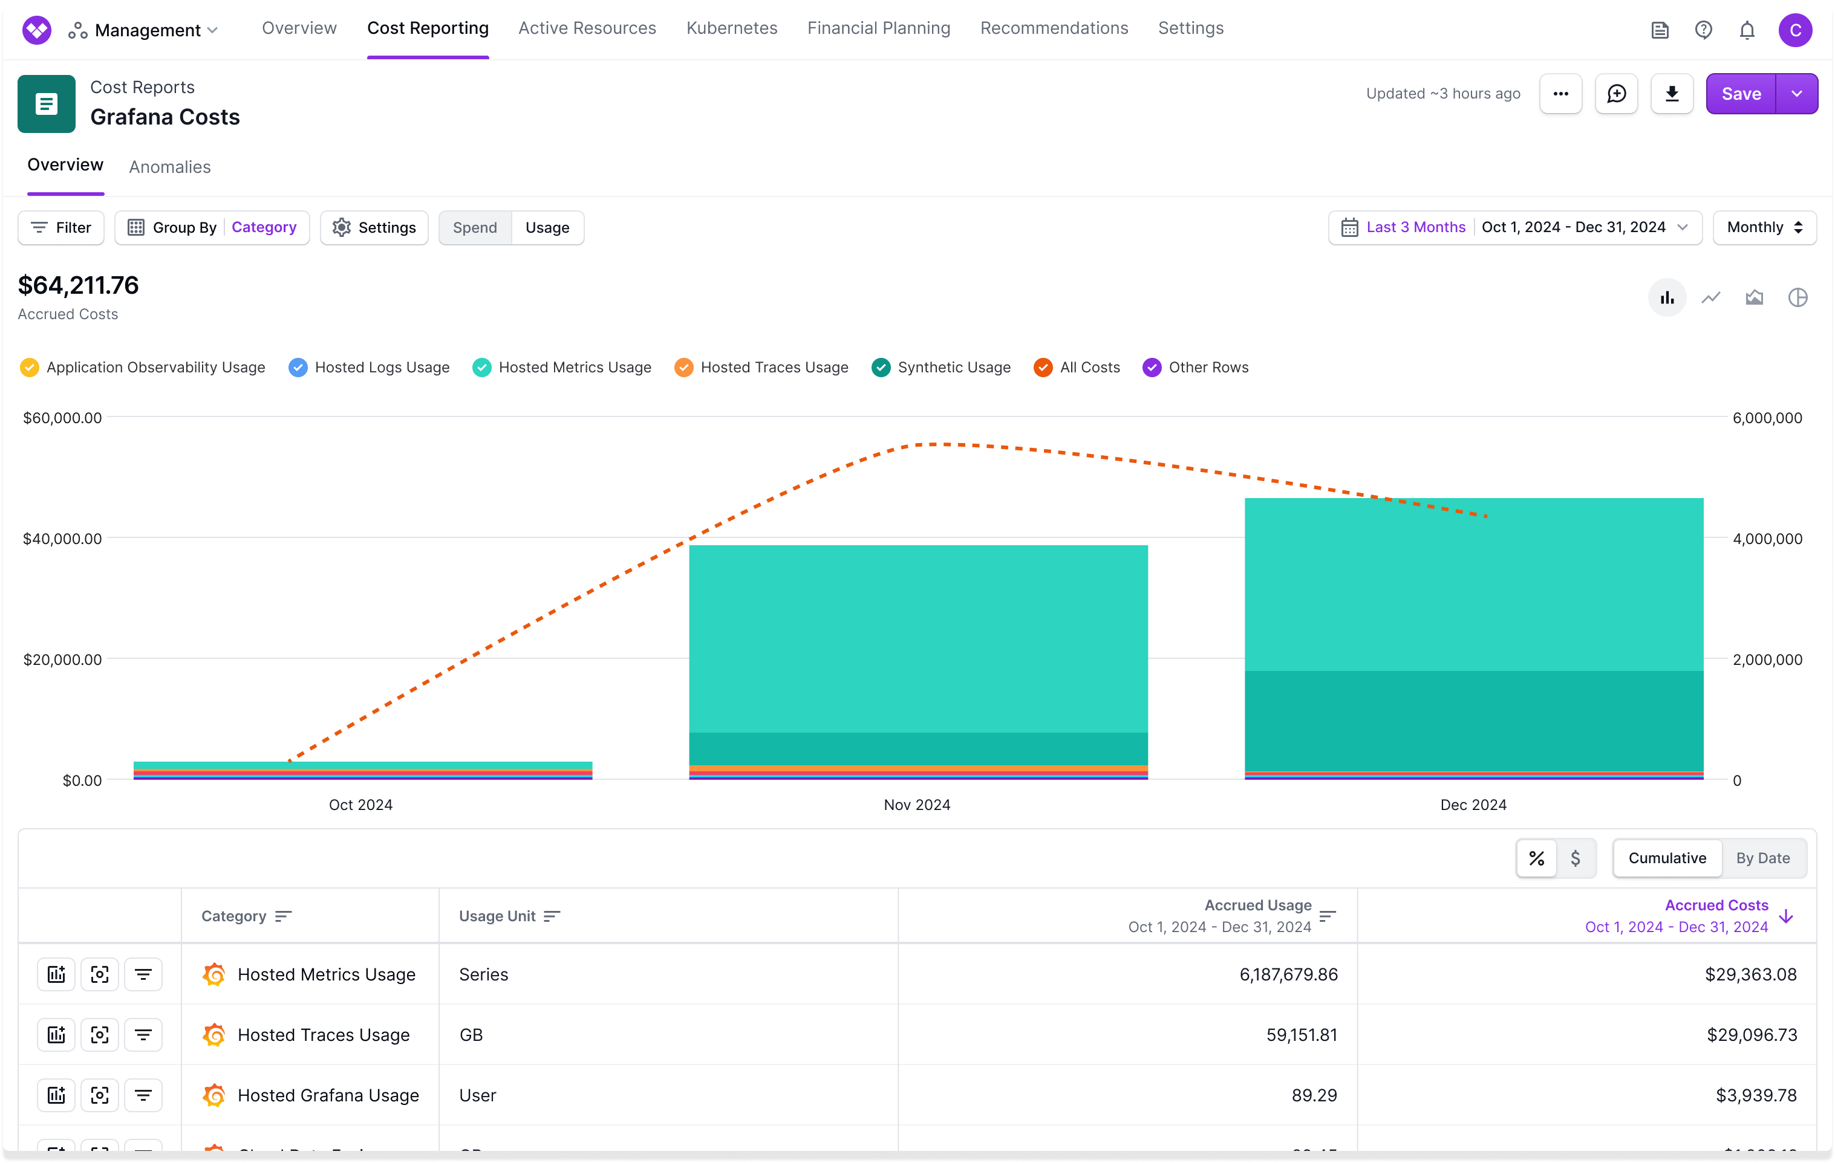Select report Overview tab
The width and height of the screenshot is (1835, 1163).
(65, 164)
